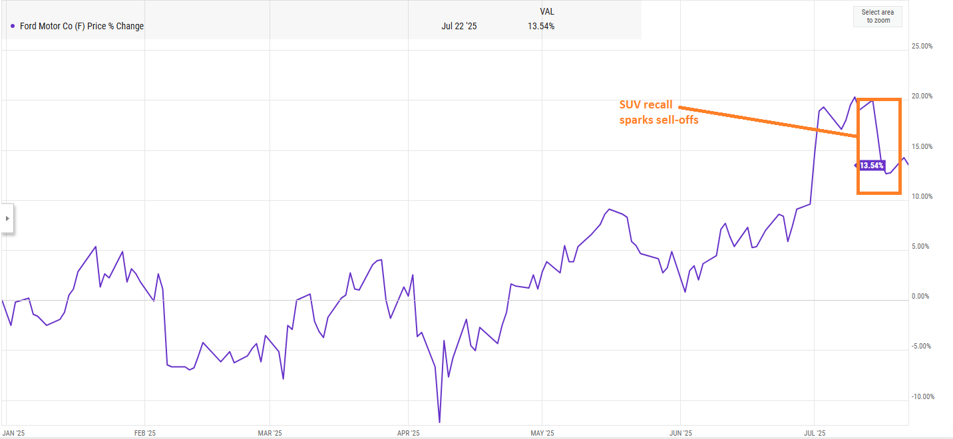
Task: Click the JAN '25 axis label
Action: (13, 433)
